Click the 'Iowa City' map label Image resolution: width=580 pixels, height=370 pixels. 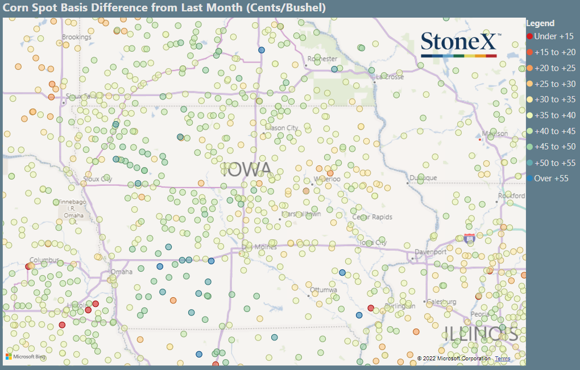tap(373, 243)
